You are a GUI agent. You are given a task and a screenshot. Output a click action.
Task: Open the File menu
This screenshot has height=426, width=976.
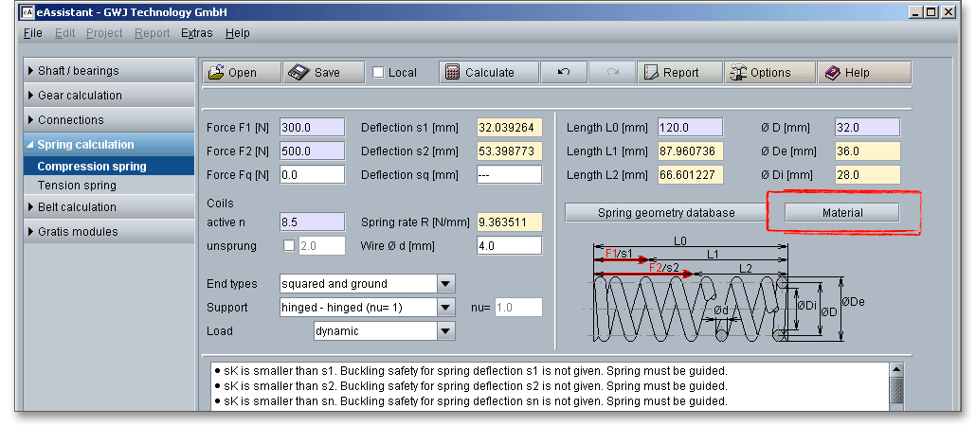point(32,33)
